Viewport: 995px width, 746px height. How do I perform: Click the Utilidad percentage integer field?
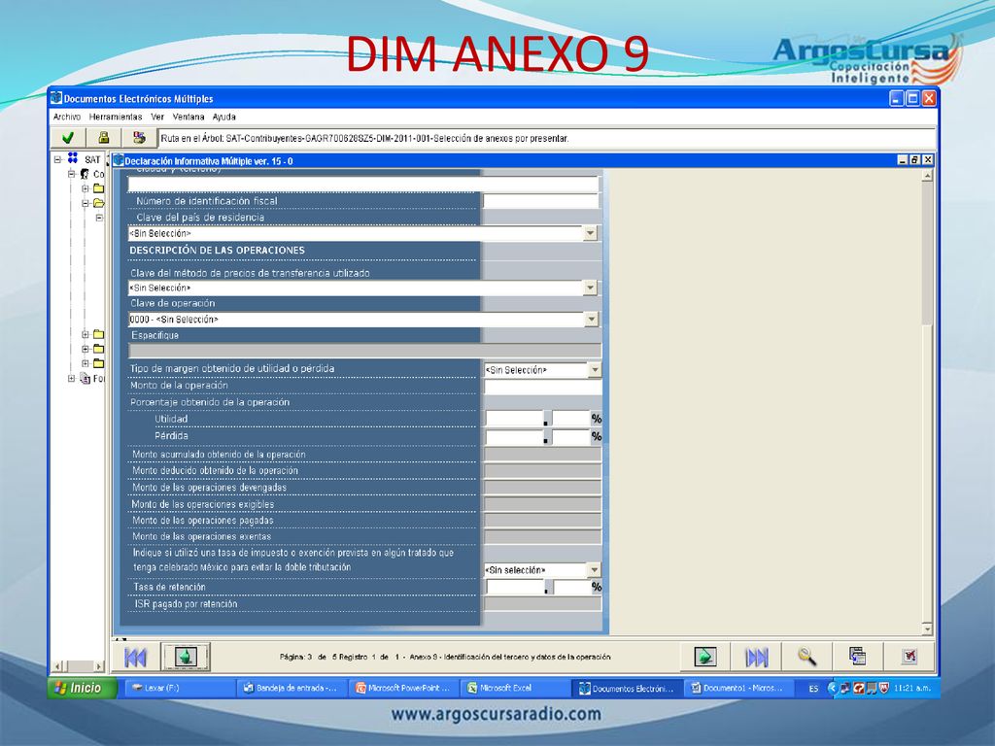tap(515, 419)
